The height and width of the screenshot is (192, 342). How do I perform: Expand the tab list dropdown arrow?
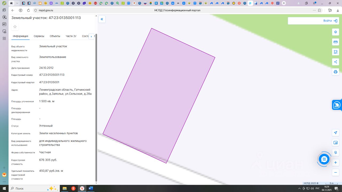[x=17, y=3]
